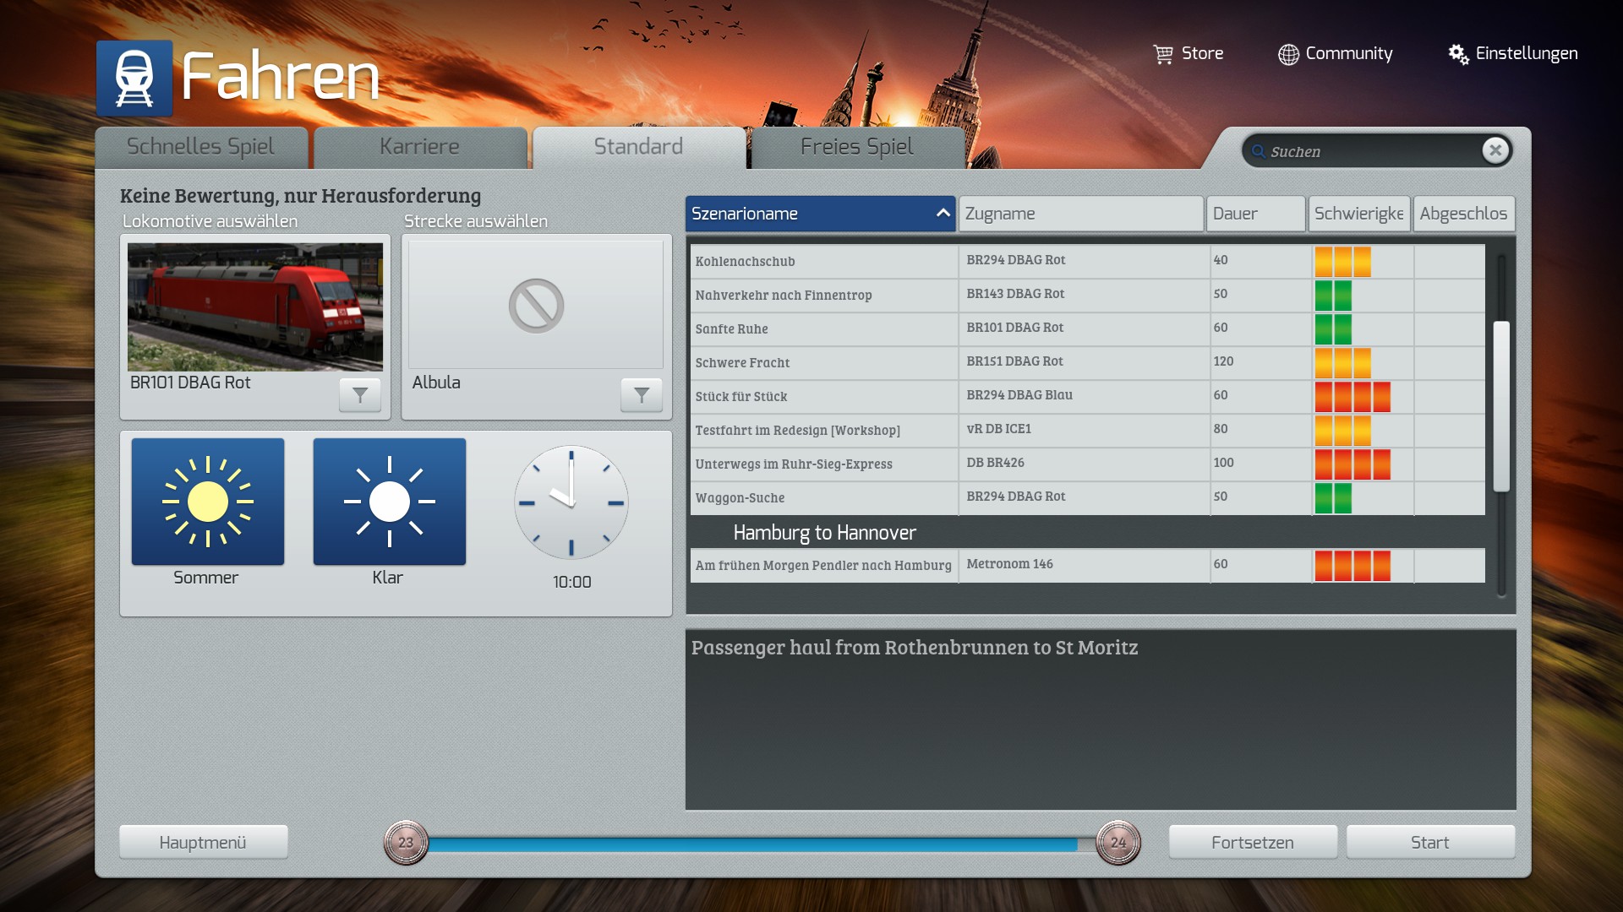Clear the search with X icon
This screenshot has height=912, width=1623.
1495,150
